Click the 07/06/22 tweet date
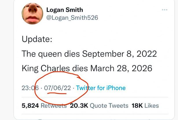The height and width of the screenshot is (120, 178). pos(58,88)
